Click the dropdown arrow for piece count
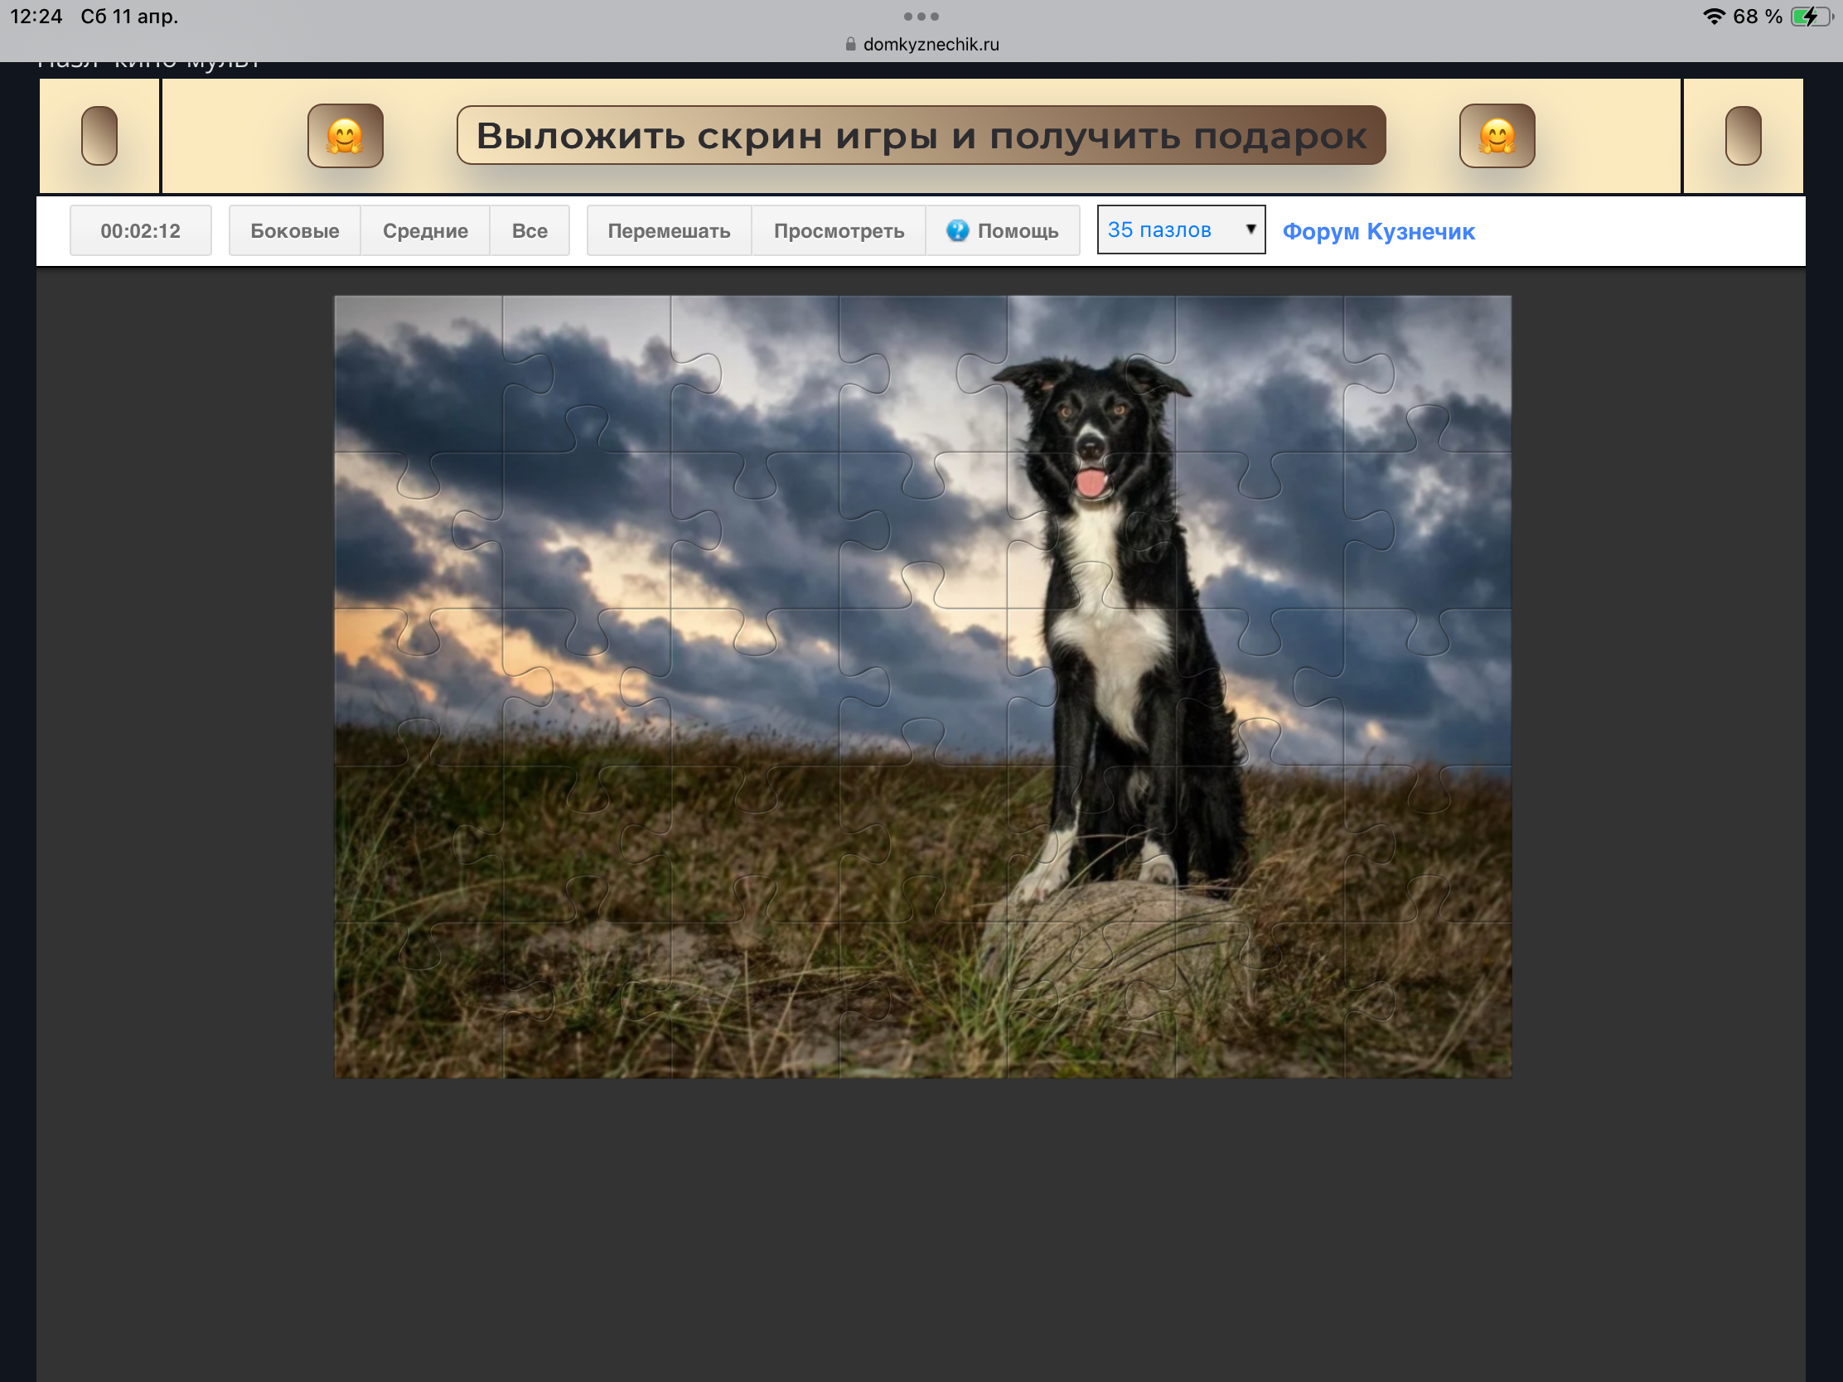 click(x=1250, y=229)
